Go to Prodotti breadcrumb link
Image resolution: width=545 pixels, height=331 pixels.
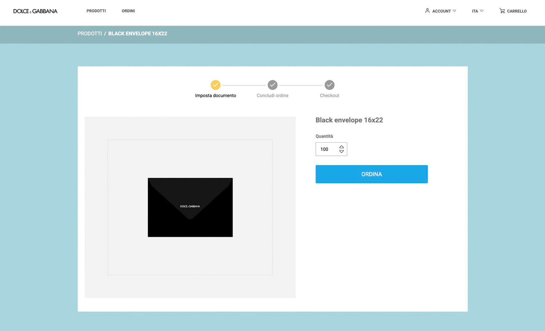pyautogui.click(x=90, y=33)
